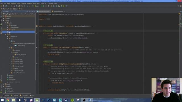
Task: Collapse the app folder in project tree
Action: [4, 21]
